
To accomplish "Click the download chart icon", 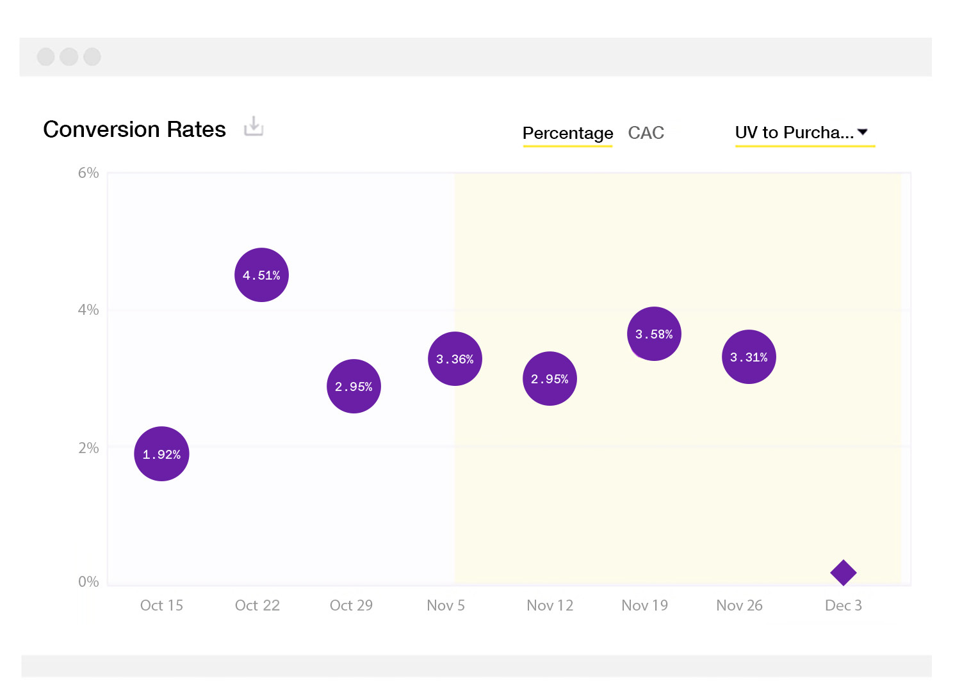I will 254,127.
